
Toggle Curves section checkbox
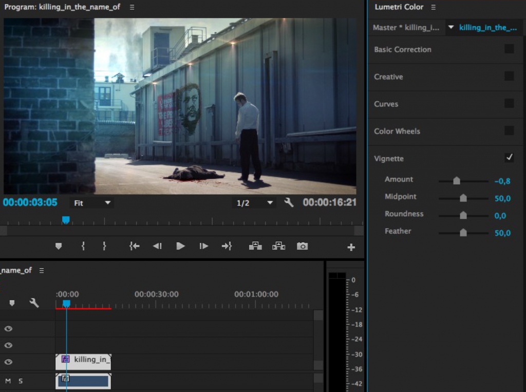pyautogui.click(x=509, y=103)
